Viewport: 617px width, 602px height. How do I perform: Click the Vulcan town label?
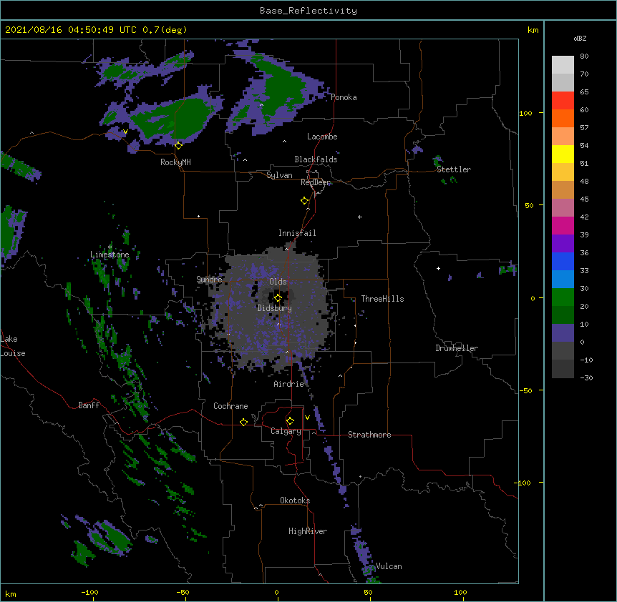(389, 566)
